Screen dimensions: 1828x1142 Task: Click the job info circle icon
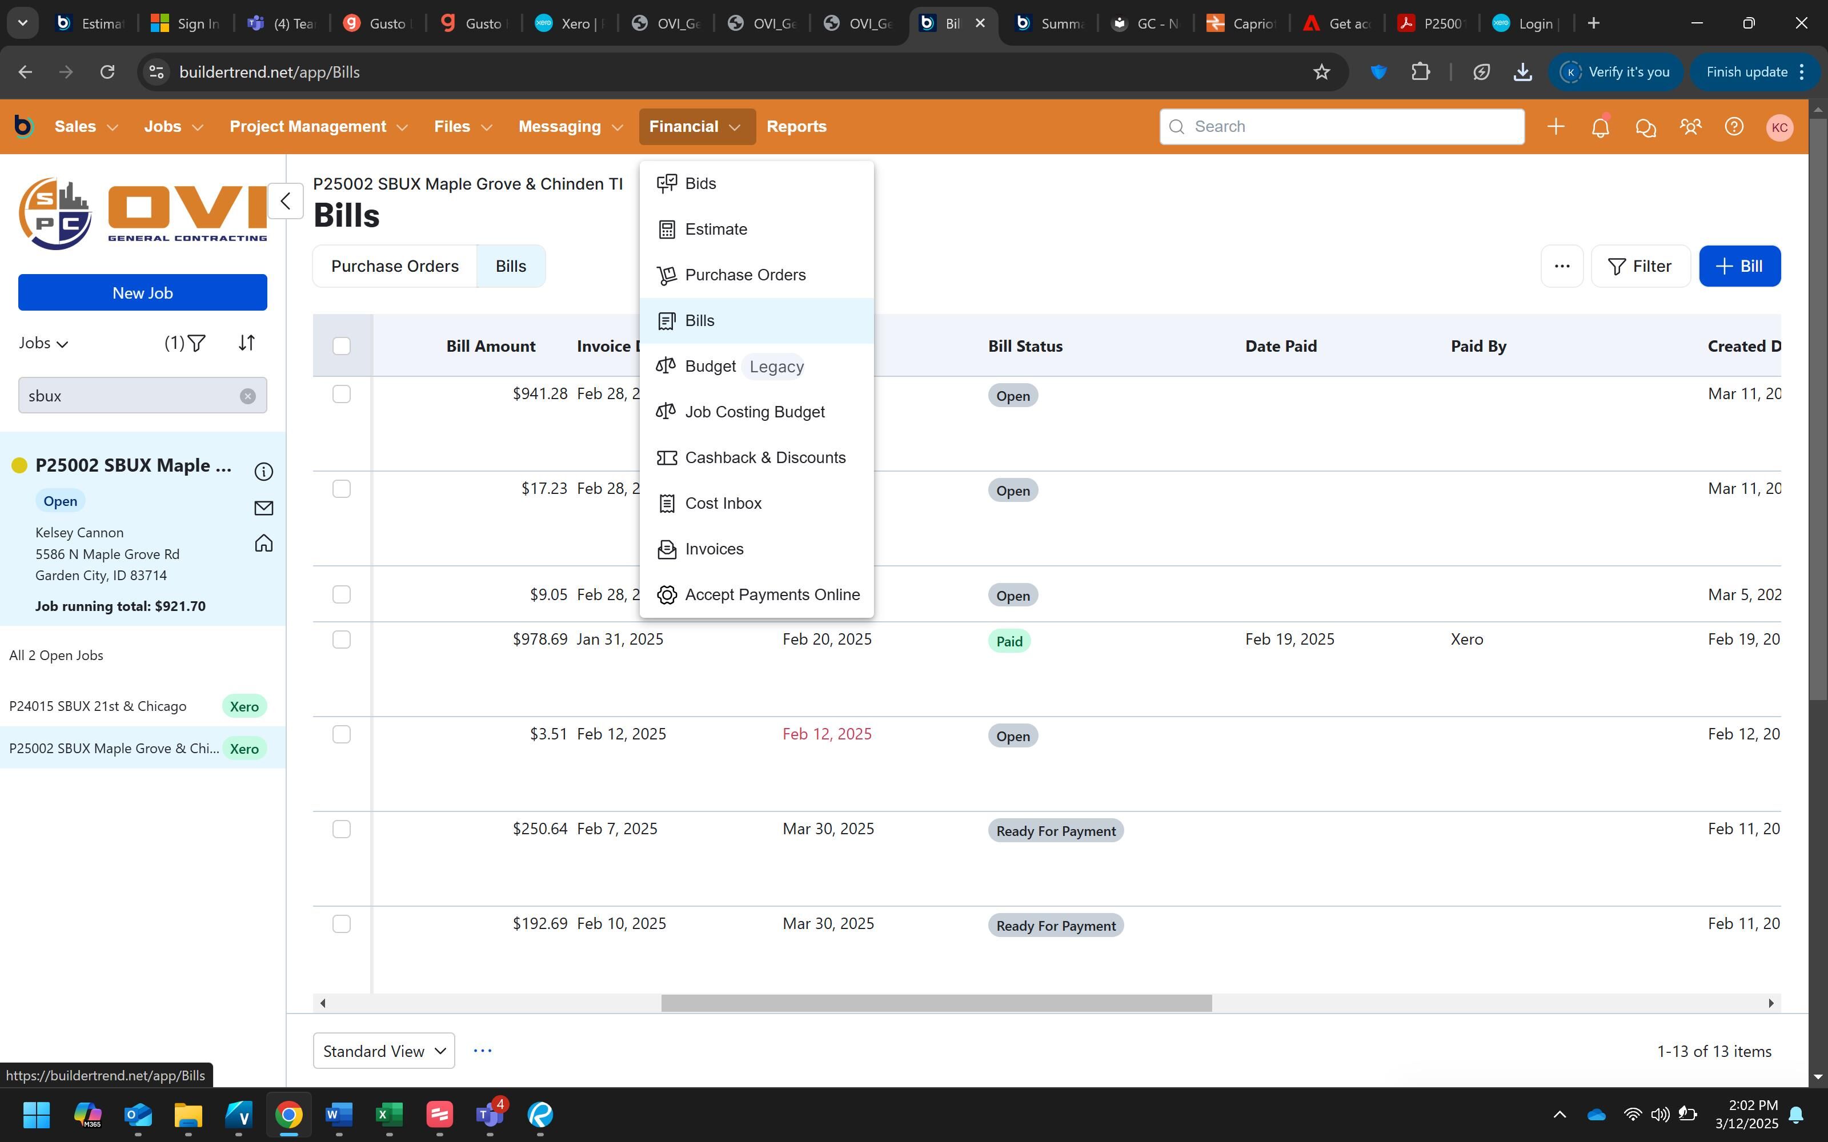[x=263, y=472]
